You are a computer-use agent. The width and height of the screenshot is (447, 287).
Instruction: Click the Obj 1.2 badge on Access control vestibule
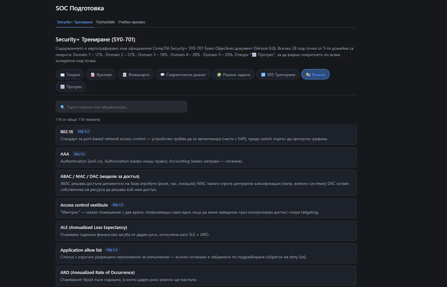tap(118, 205)
